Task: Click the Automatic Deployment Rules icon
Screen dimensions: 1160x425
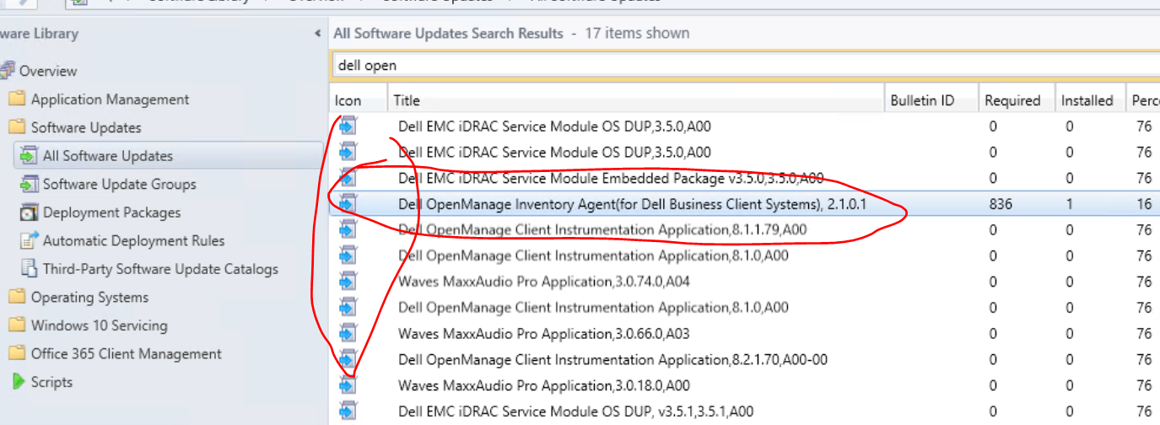Action: tap(29, 240)
